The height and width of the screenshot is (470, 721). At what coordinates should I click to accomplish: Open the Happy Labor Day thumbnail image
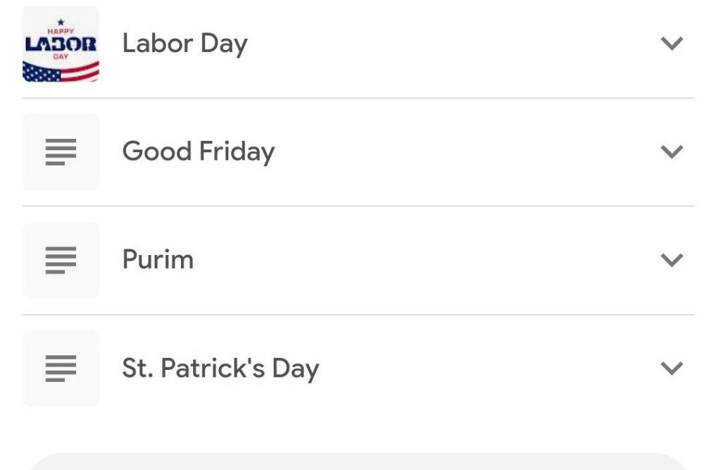pyautogui.click(x=61, y=44)
